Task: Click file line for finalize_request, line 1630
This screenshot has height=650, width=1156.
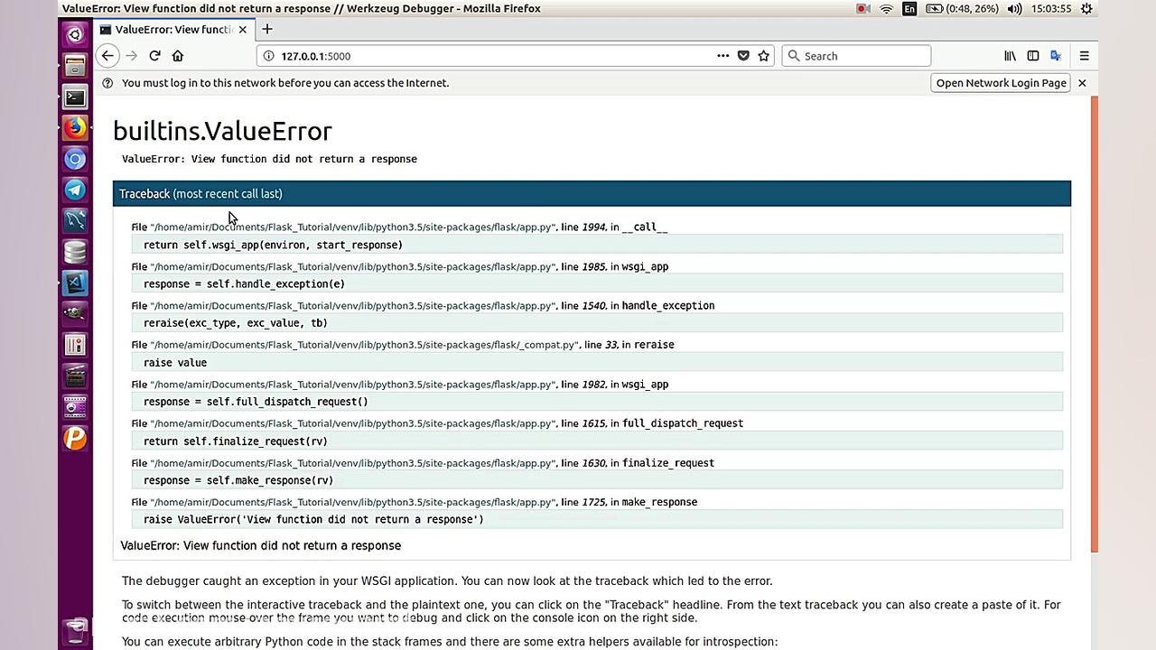Action: 423,463
